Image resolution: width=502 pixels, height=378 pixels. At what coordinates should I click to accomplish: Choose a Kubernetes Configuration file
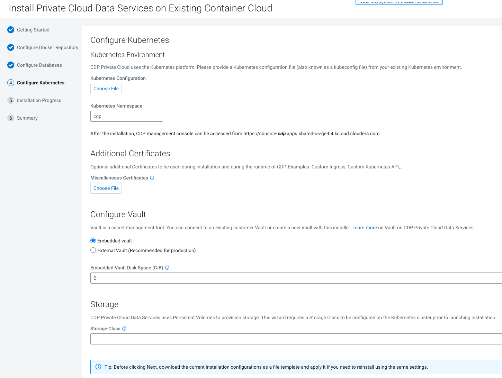coord(106,89)
